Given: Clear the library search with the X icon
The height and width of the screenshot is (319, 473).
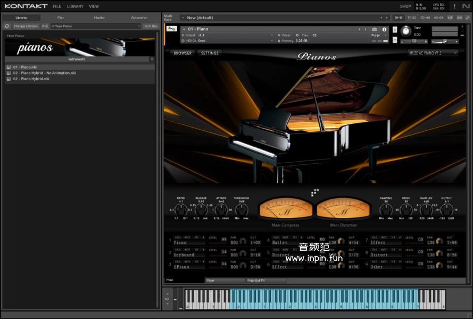Looking at the screenshot, I should pos(139,26).
